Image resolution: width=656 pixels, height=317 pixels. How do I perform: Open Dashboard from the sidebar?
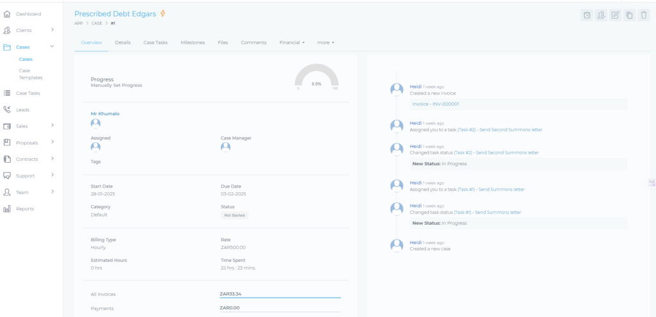[x=28, y=13]
